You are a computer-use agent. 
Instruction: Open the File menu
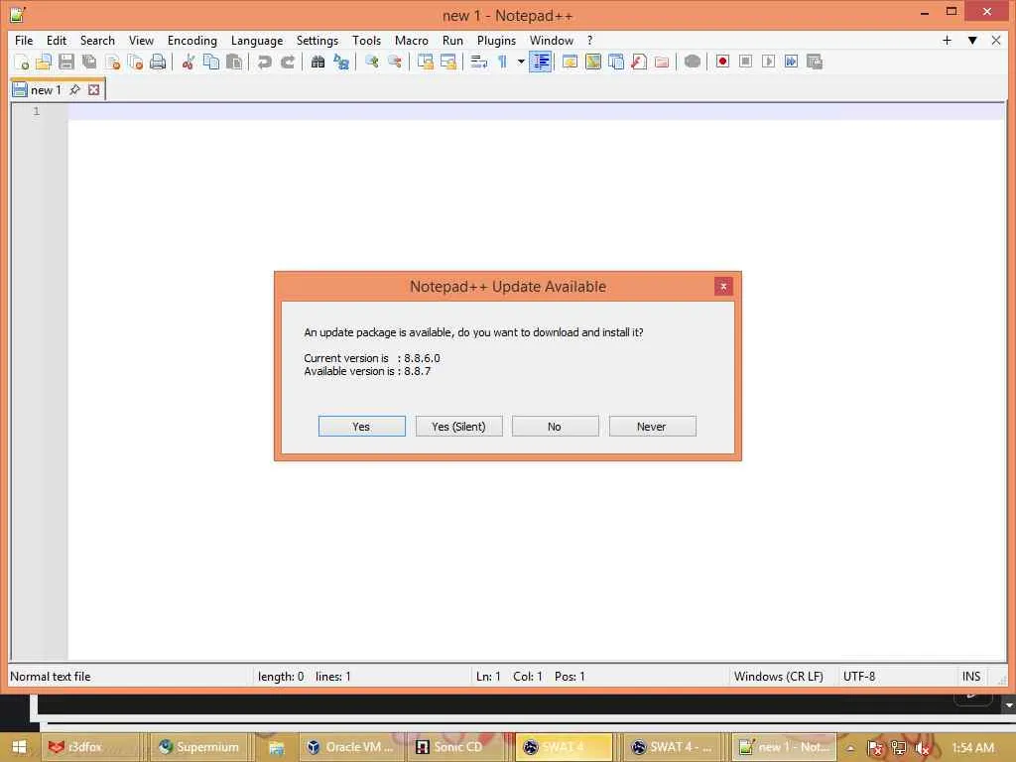(x=24, y=40)
